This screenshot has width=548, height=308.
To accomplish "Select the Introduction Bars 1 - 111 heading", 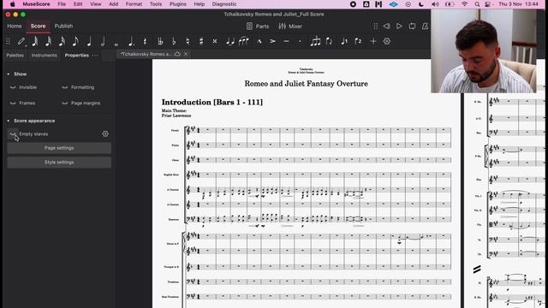I will tap(212, 103).
